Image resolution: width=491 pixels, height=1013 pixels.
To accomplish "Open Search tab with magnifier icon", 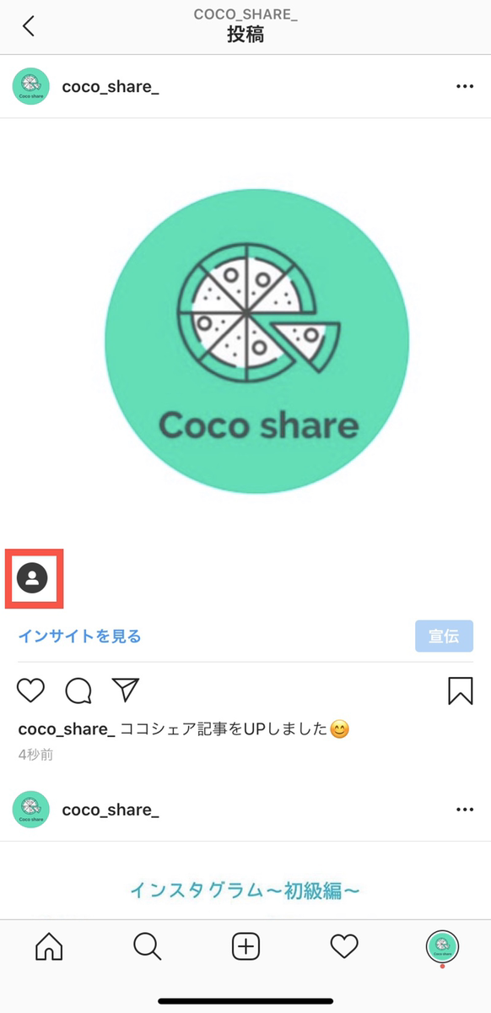I will click(148, 947).
